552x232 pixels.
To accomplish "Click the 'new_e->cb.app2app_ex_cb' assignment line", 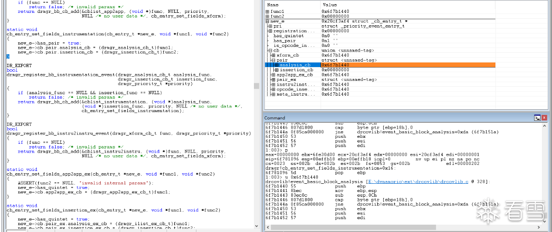I will 94,192.
